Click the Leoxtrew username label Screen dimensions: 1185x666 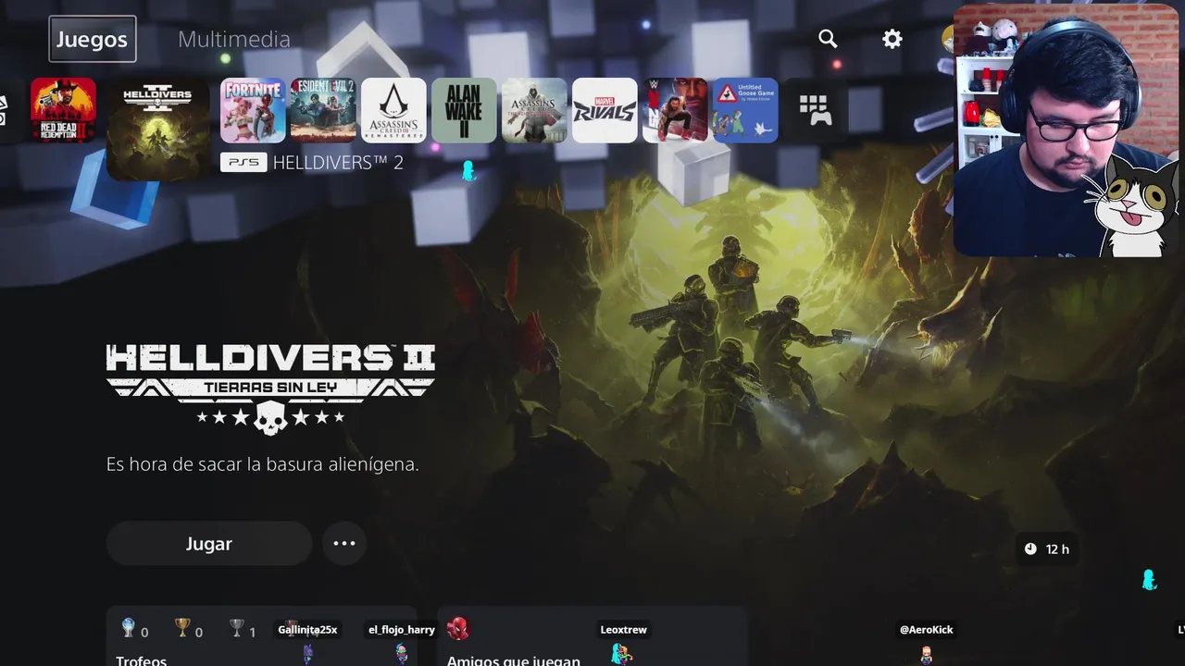[624, 630]
